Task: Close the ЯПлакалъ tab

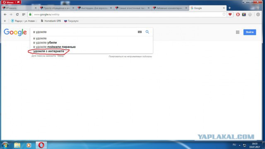Action: click(x=36, y=8)
